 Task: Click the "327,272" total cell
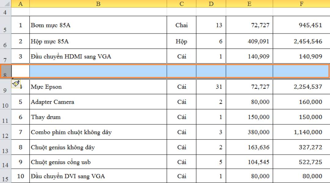click(x=301, y=147)
